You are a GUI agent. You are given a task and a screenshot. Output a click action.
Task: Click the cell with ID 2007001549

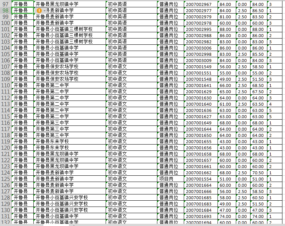pos(198,67)
